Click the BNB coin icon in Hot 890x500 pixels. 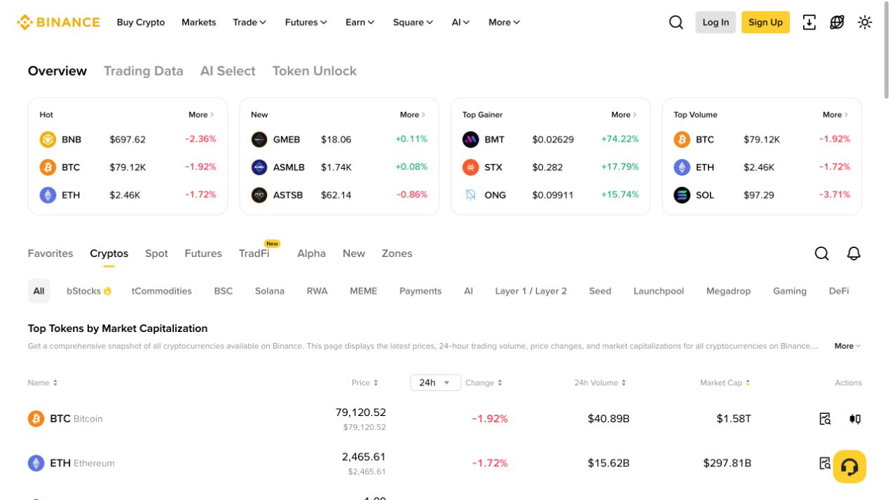point(48,139)
